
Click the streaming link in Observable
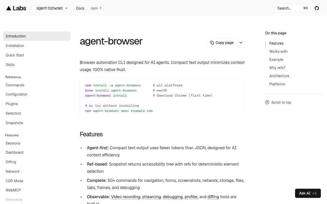152,197
